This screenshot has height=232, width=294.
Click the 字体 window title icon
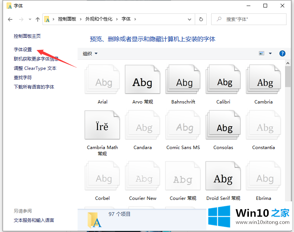tap(9, 6)
